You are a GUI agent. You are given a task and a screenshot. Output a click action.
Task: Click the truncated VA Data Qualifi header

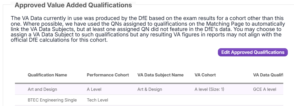[268, 75]
